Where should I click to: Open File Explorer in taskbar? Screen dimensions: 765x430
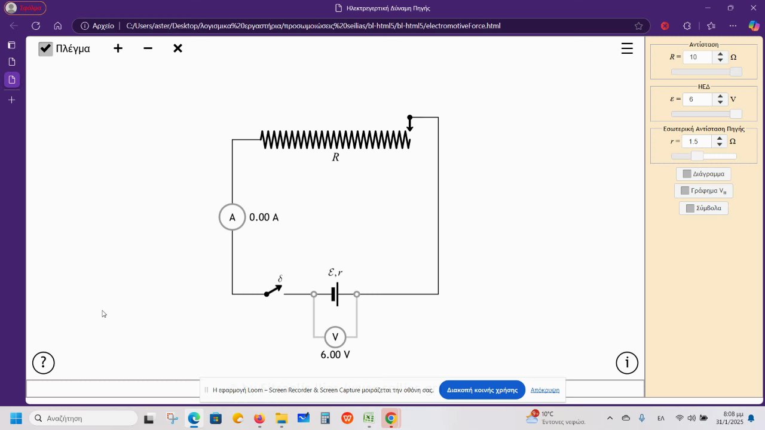coord(281,418)
